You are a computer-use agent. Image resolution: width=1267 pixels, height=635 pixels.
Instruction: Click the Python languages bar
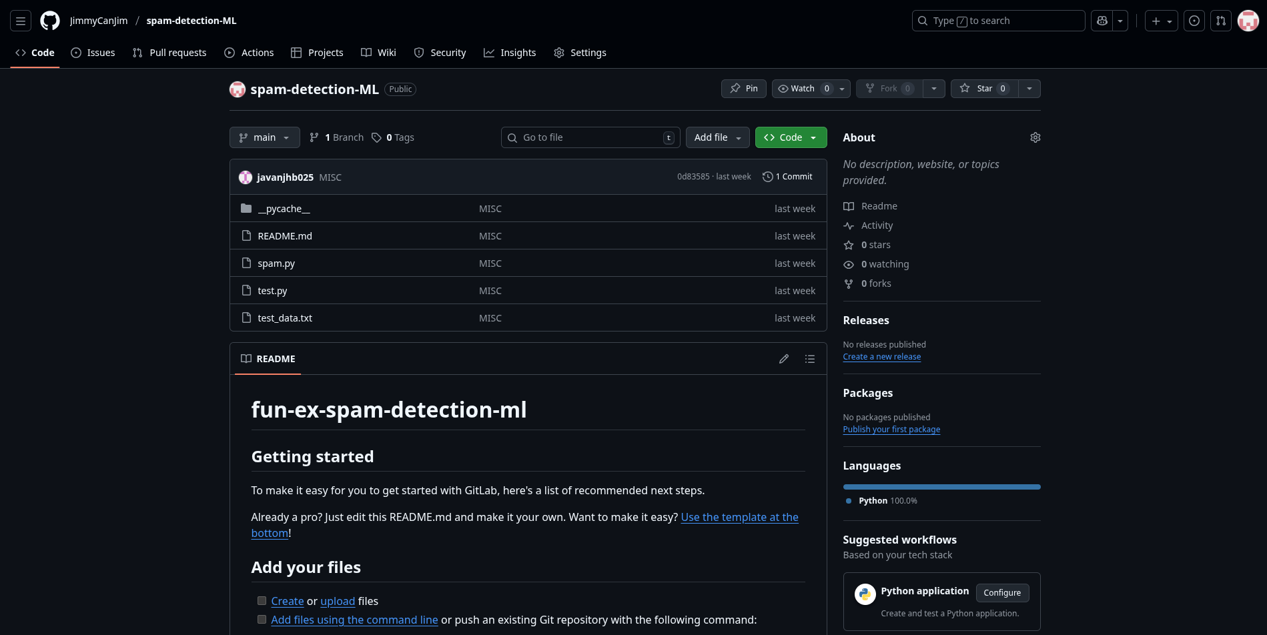[x=941, y=486]
